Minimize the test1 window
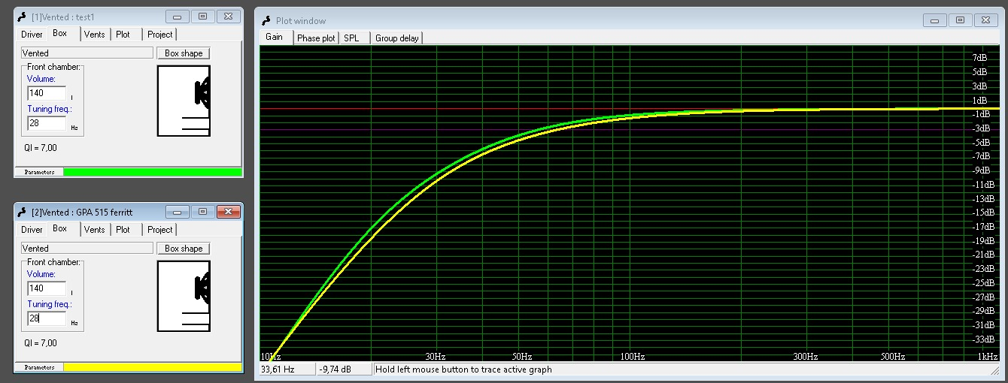Viewport: 1008px width, 383px height. pos(177,16)
